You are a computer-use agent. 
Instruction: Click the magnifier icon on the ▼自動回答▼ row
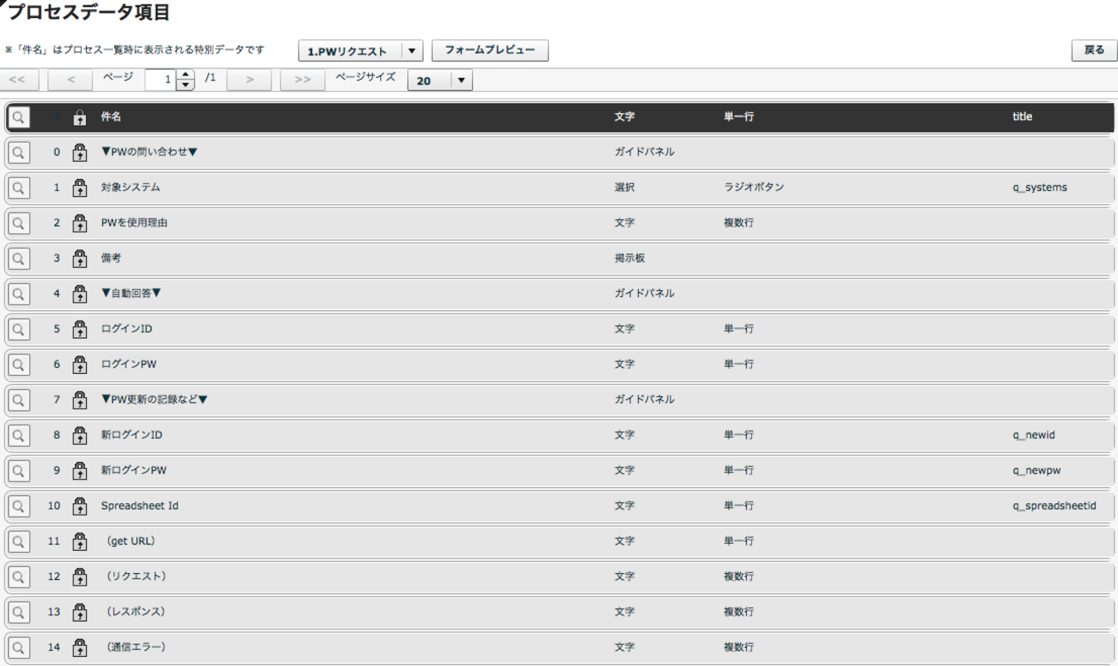(x=19, y=294)
